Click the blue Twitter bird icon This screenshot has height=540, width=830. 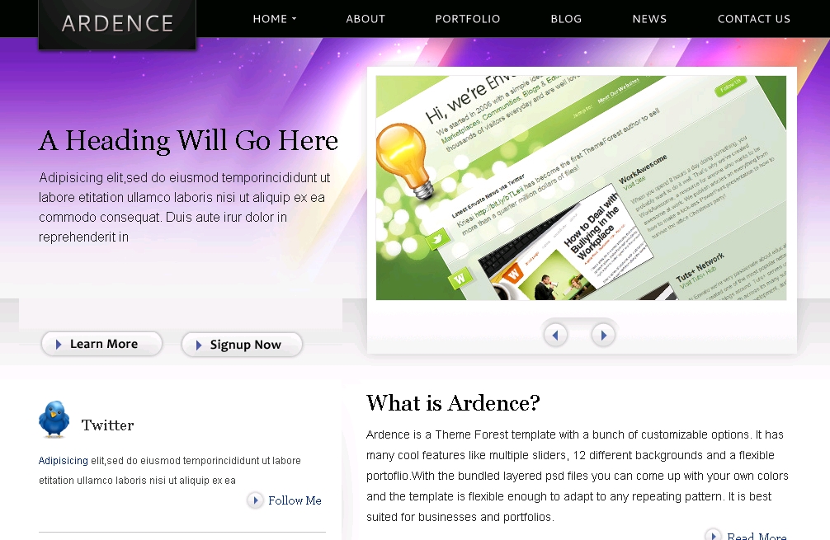pos(54,420)
